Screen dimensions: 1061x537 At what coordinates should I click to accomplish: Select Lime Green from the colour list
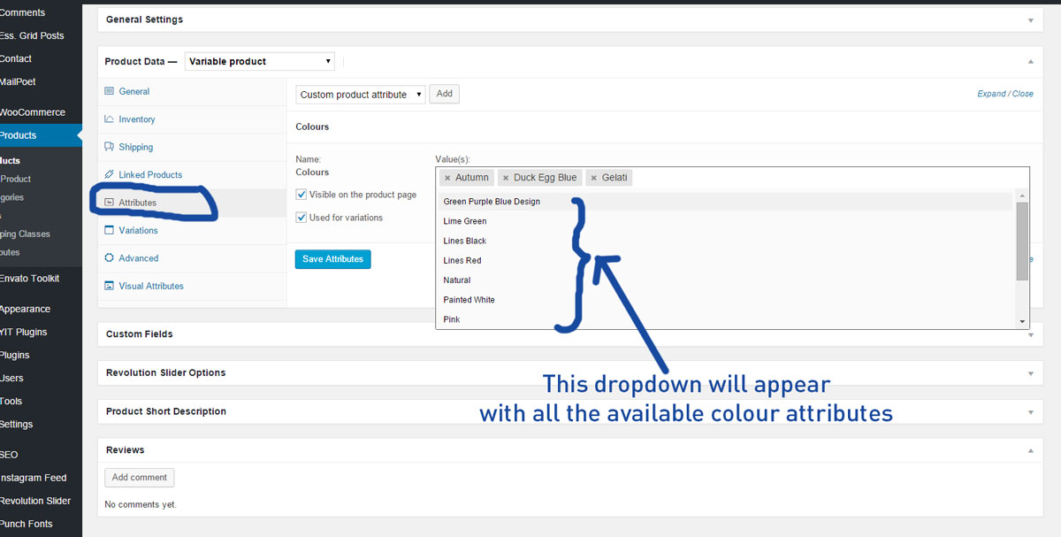(x=465, y=221)
